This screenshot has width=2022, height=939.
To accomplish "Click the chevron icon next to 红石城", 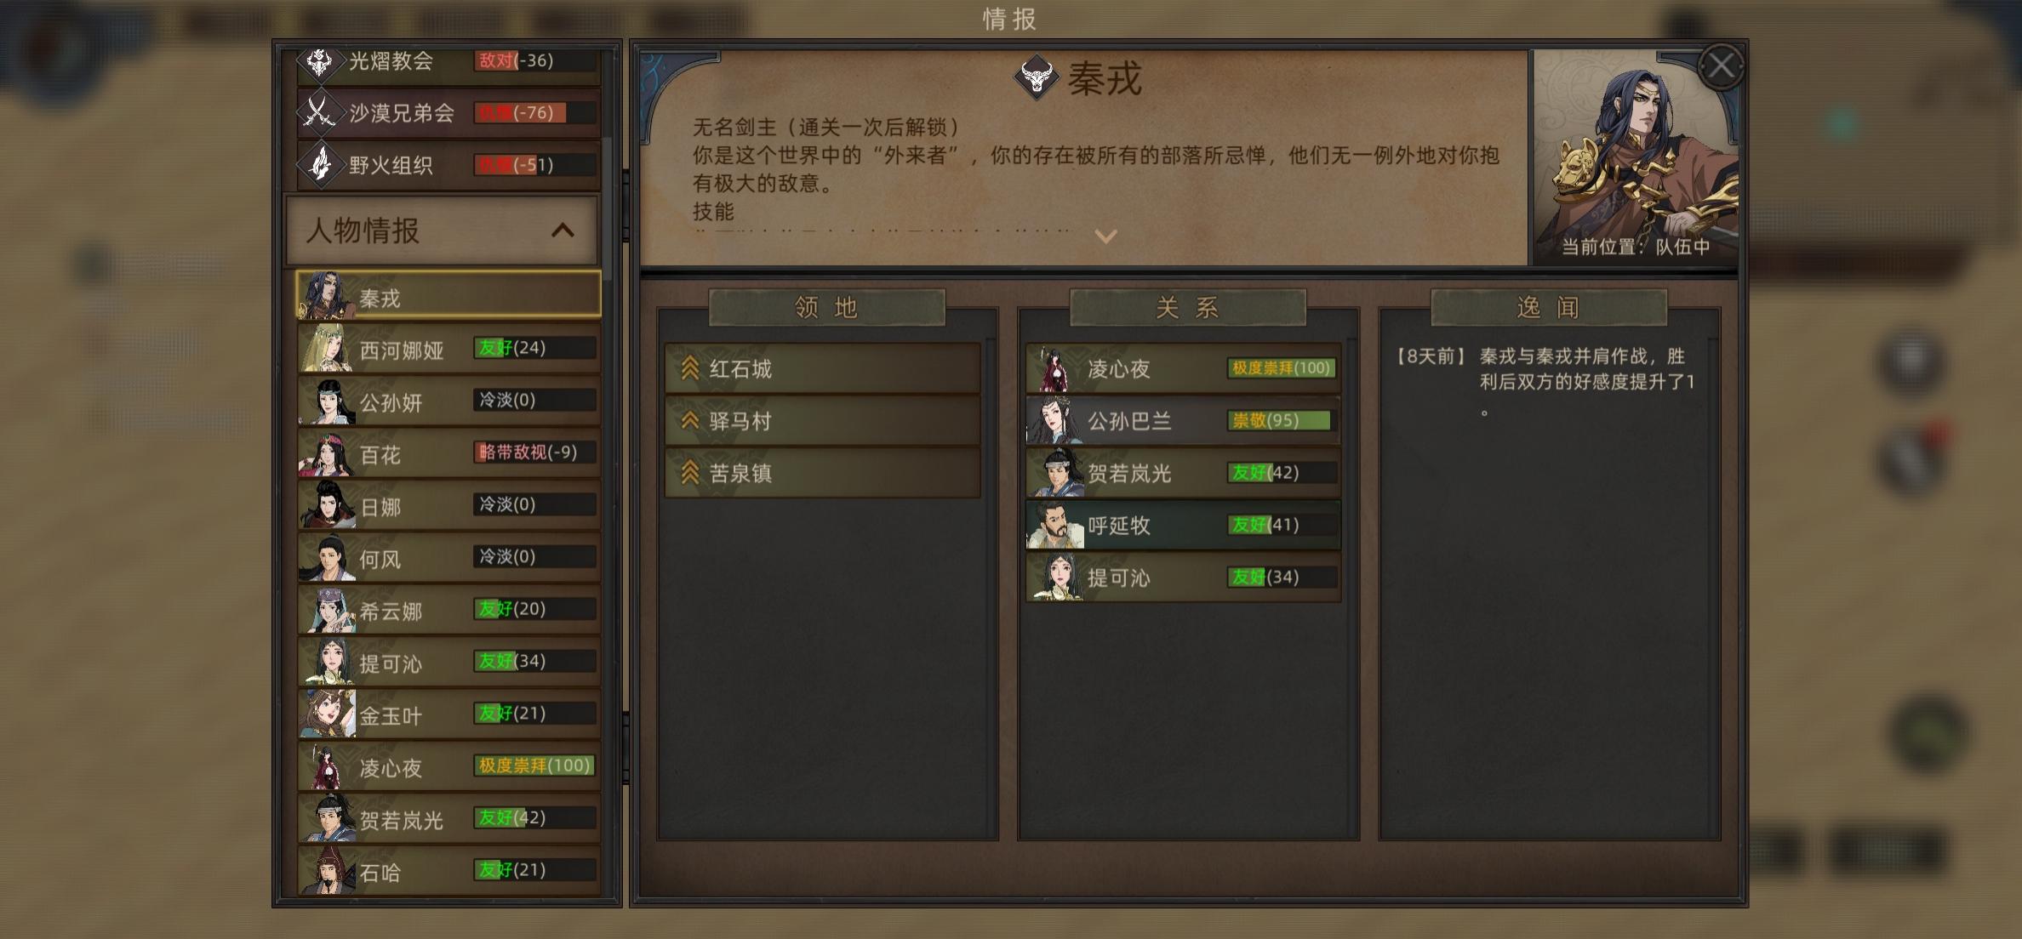I will click(x=690, y=368).
